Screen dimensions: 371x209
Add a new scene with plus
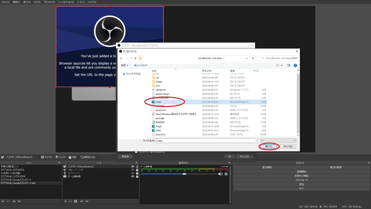point(3,201)
